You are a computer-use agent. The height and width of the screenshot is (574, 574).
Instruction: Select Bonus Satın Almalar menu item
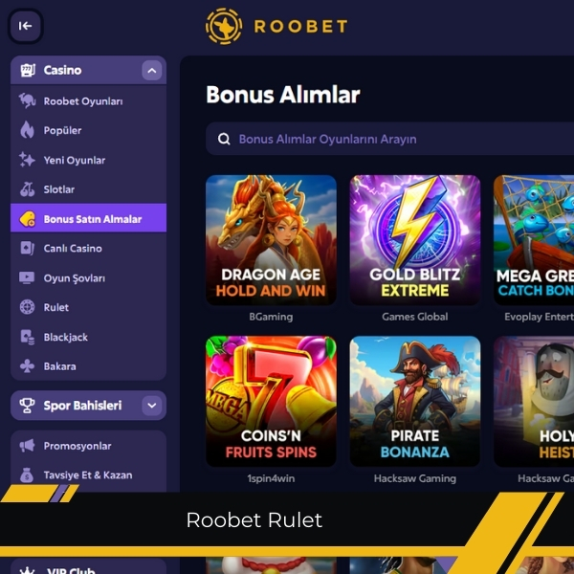point(89,219)
